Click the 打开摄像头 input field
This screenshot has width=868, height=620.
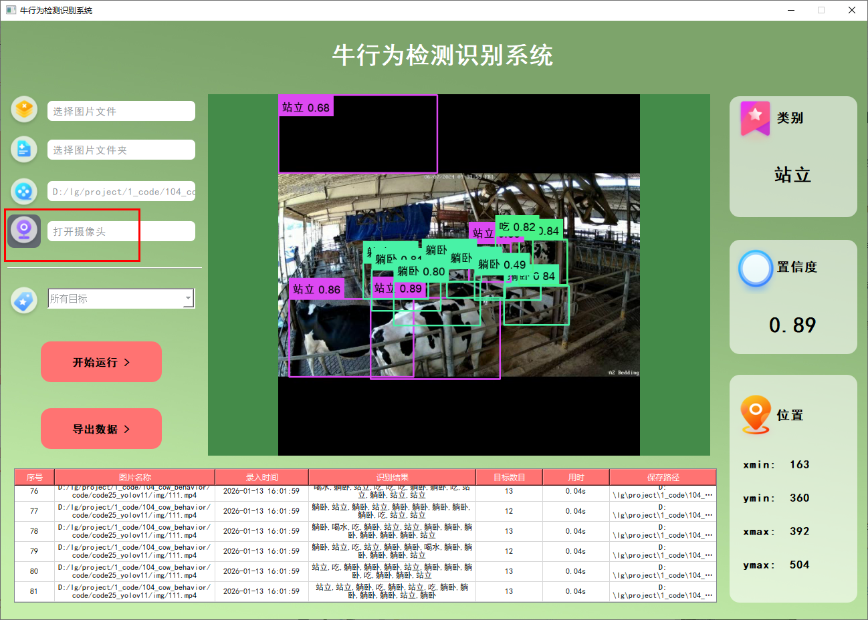[121, 231]
